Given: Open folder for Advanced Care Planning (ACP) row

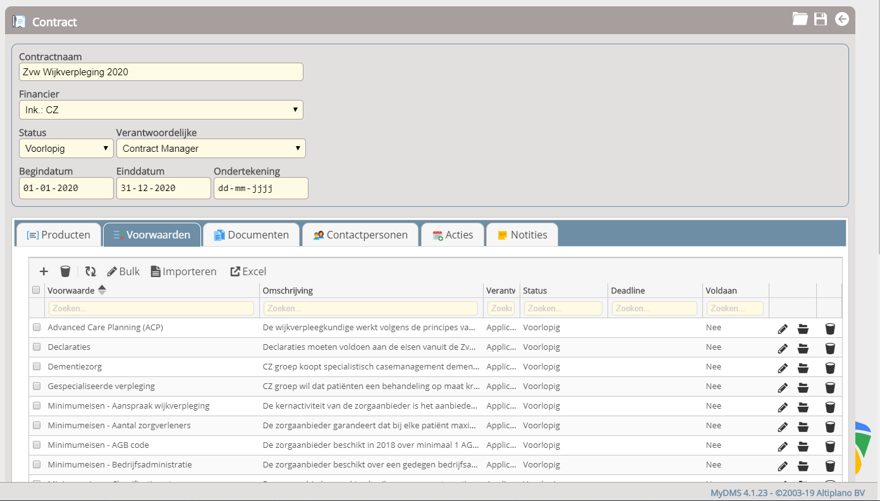Looking at the screenshot, I should pyautogui.click(x=803, y=328).
